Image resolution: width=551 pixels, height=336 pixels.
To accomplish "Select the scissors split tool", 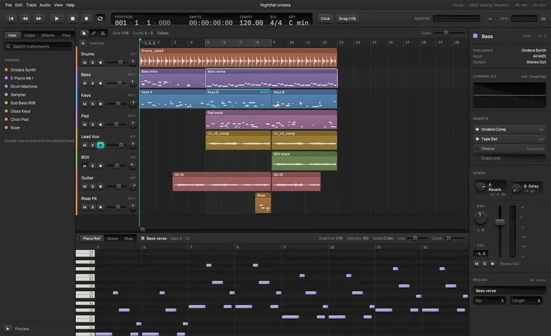I will (x=103, y=33).
